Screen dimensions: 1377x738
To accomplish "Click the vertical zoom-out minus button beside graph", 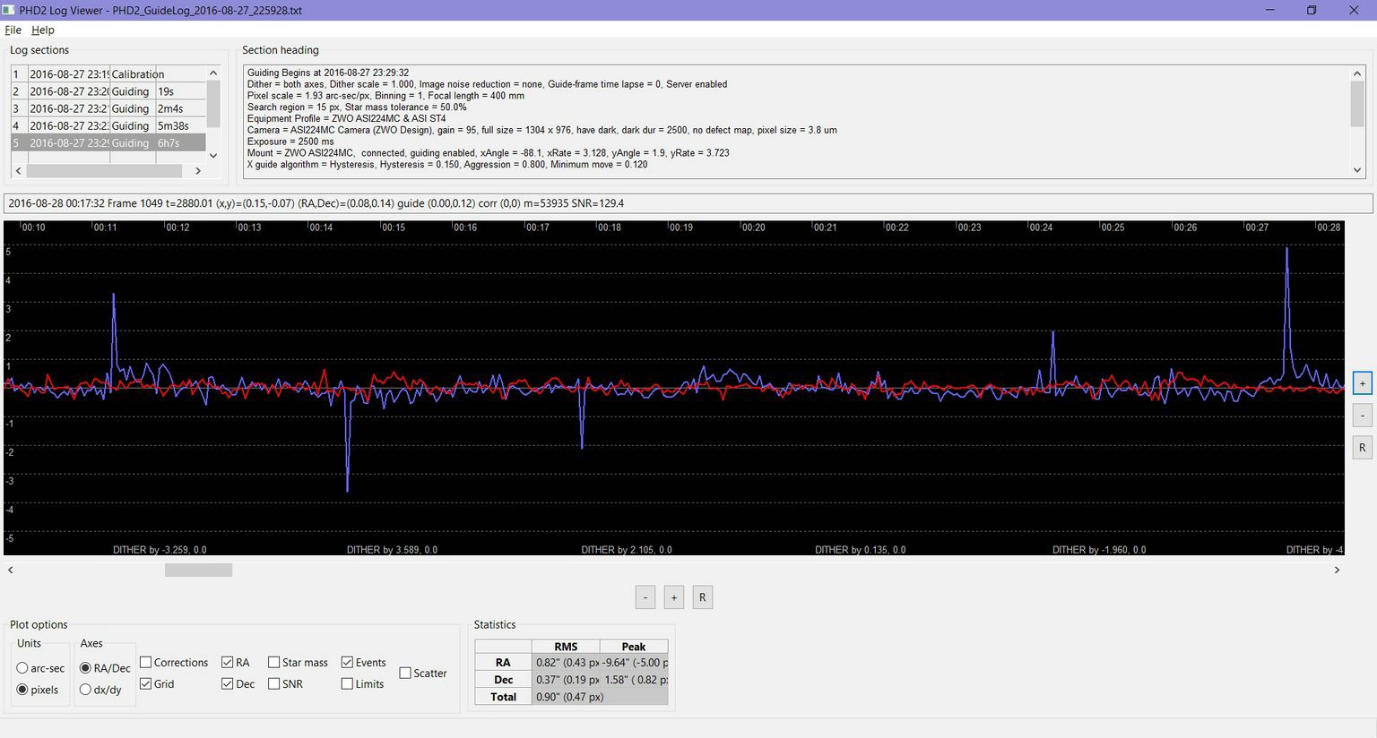I will (x=1362, y=416).
